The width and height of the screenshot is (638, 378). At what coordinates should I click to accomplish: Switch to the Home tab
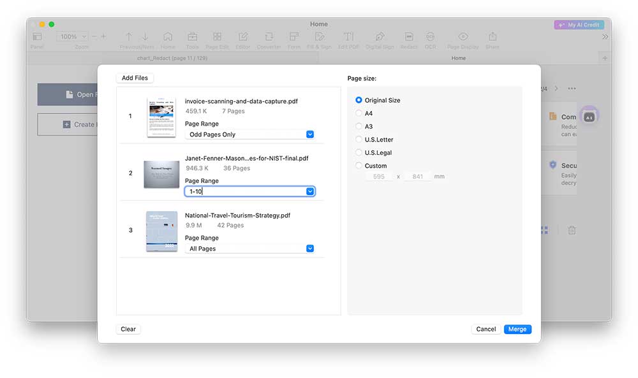pos(458,58)
